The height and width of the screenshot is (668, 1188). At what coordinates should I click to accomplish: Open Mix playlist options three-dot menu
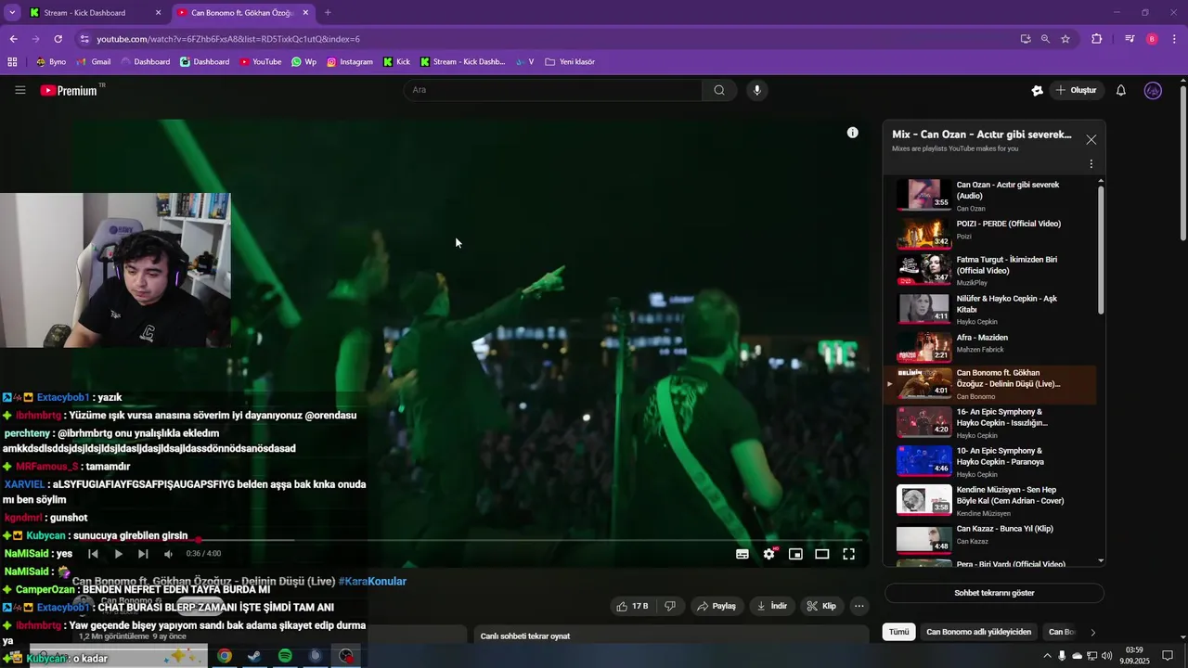(1091, 164)
